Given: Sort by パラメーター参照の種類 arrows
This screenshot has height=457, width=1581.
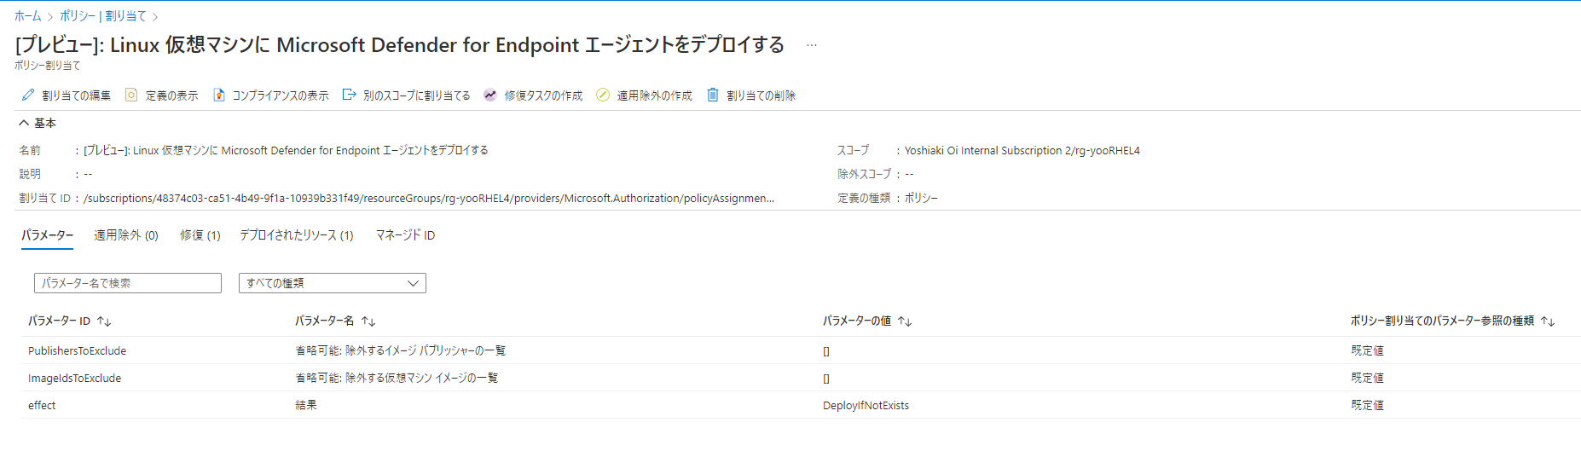Looking at the screenshot, I should coord(1548,321).
